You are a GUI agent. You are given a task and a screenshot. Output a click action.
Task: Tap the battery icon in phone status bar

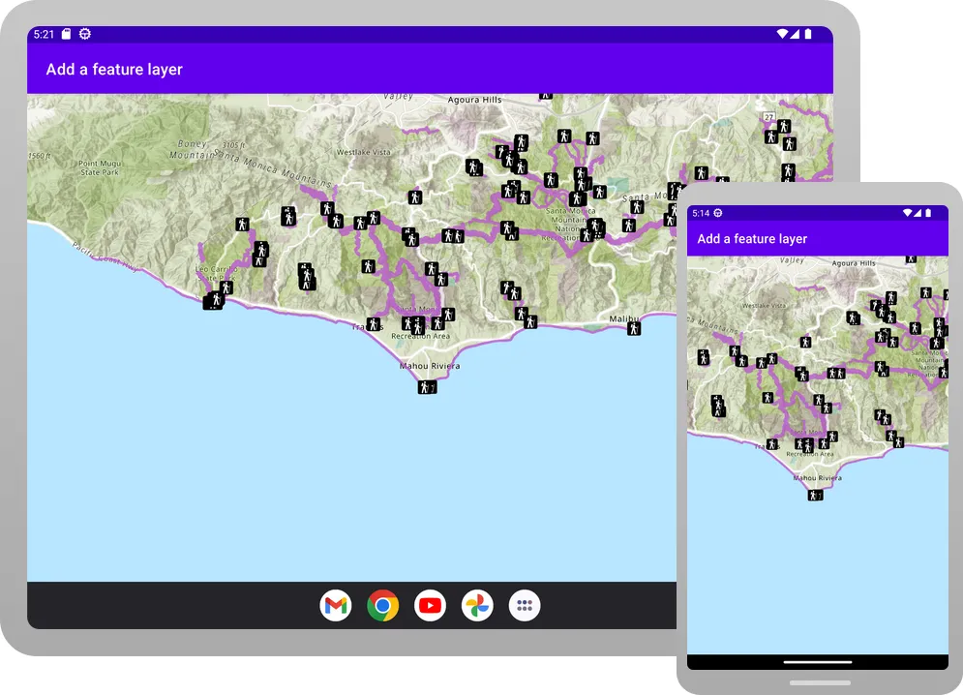[x=928, y=213]
